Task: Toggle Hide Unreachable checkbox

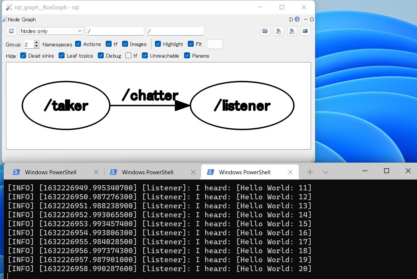Action: click(x=145, y=55)
